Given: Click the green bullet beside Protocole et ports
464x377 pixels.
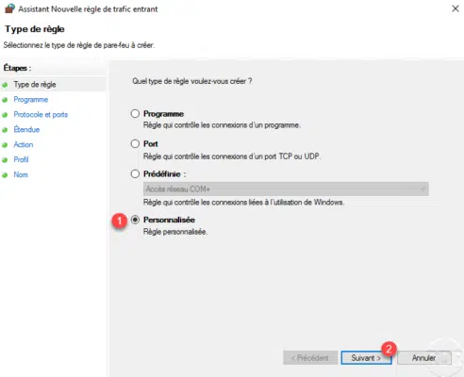Looking at the screenshot, I should tap(5, 115).
